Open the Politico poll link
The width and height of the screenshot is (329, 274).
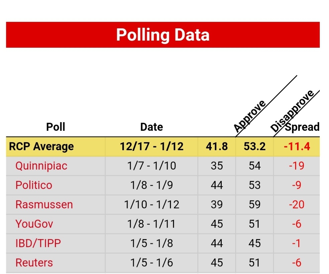click(x=34, y=185)
